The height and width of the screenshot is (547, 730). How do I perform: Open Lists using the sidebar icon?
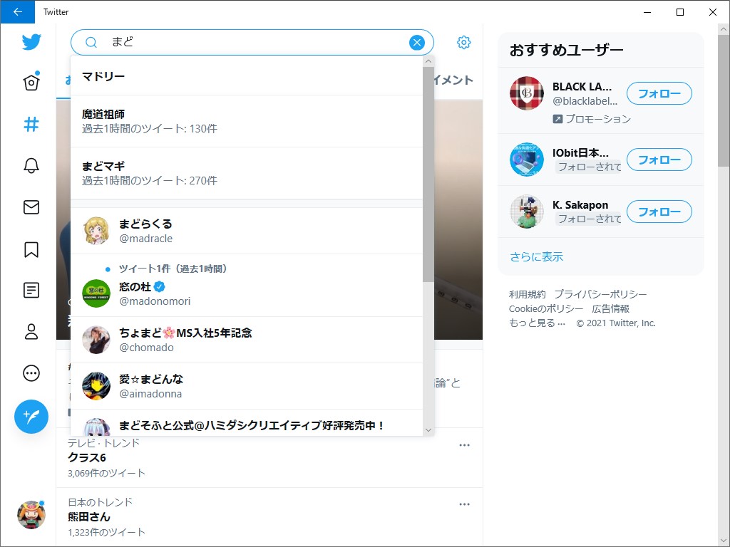(31, 291)
